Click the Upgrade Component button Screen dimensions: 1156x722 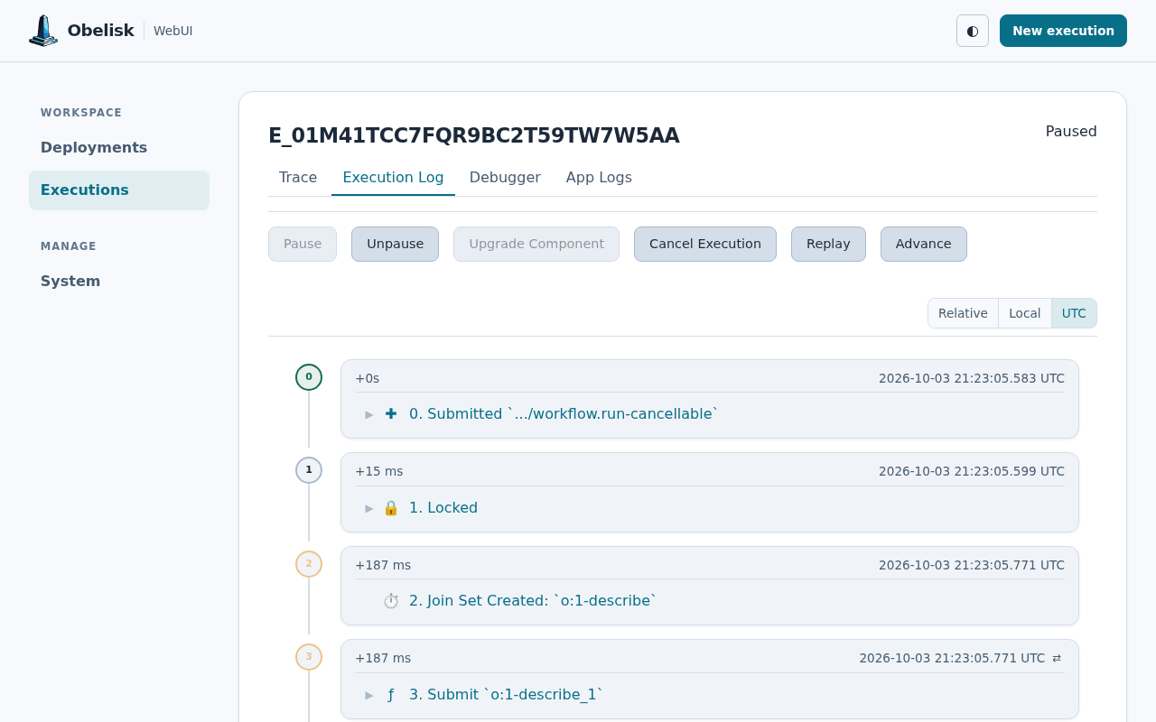pos(536,244)
